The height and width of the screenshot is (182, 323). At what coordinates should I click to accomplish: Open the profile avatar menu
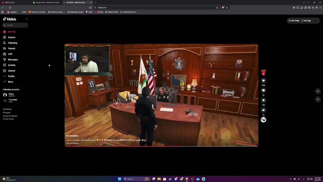[316, 21]
